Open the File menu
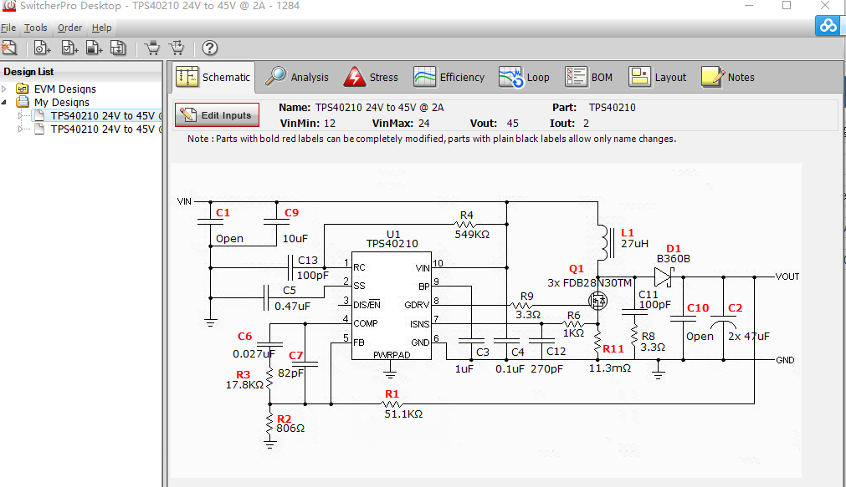Image resolution: width=846 pixels, height=487 pixels. (x=8, y=28)
